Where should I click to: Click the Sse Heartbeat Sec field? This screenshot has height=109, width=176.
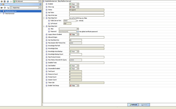[x=76, y=40]
